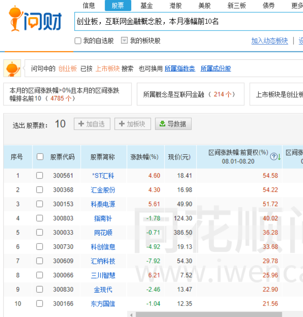The width and height of the screenshot is (303, 317).
Task: Click 区间涨跌幅:前复权(%) column header
Action: pyautogui.click(x=238, y=157)
